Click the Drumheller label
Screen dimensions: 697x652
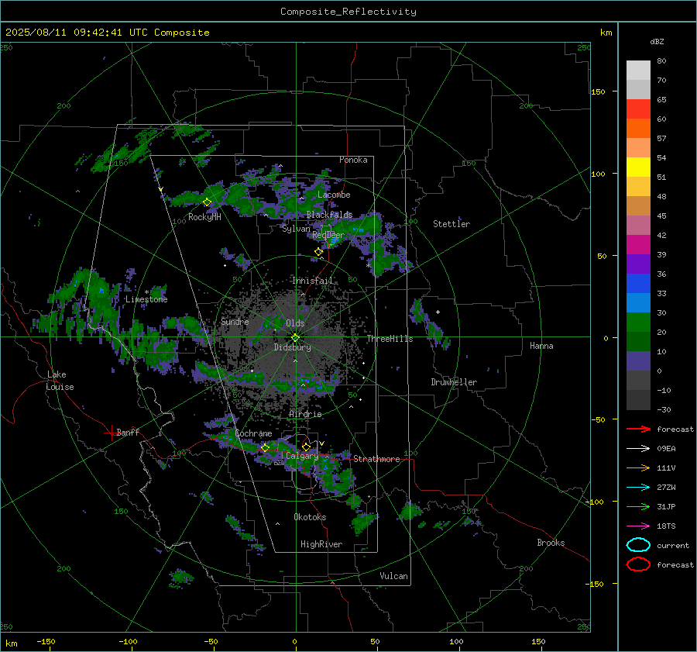[x=454, y=382]
